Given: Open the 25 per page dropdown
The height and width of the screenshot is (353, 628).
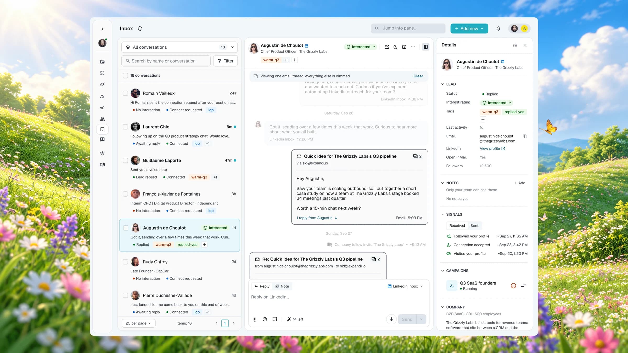Looking at the screenshot, I should [138, 323].
